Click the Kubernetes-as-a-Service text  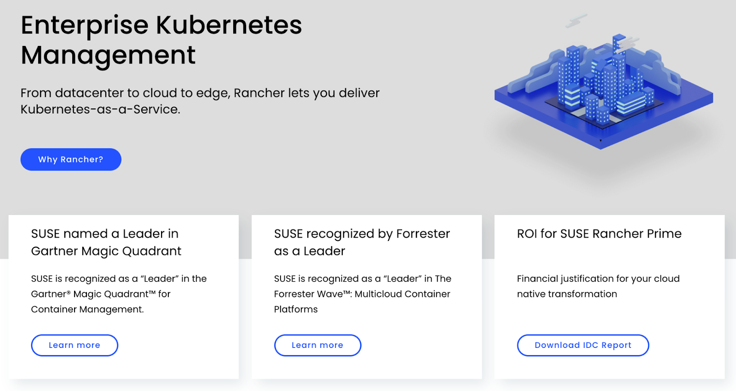(x=100, y=109)
